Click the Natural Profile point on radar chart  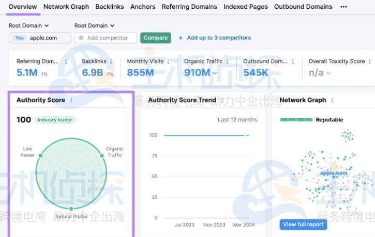pos(71,209)
